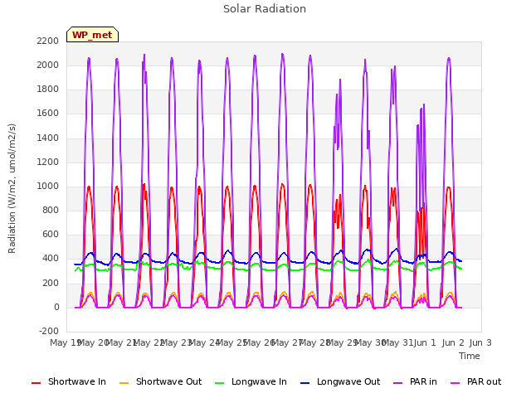Click the purple PAR in legend swatch

tap(398, 383)
